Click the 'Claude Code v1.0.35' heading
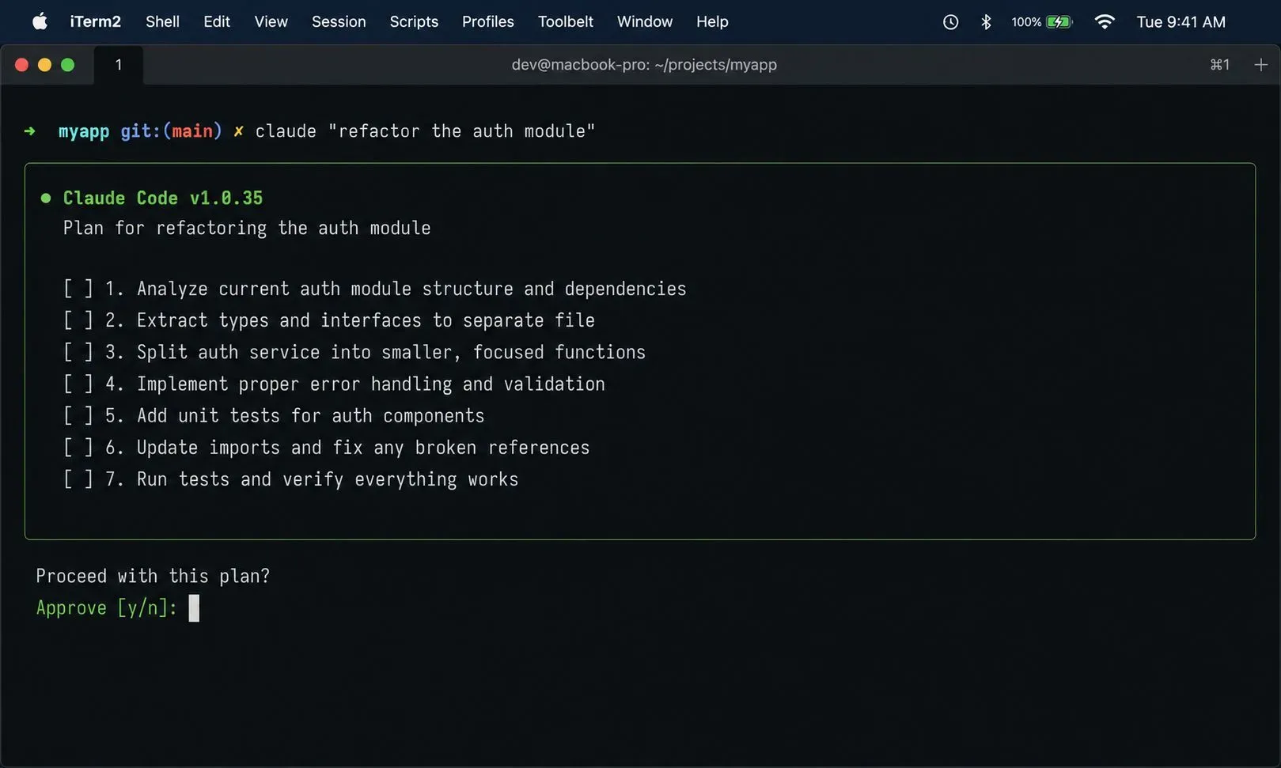The image size is (1281, 768). 163,198
